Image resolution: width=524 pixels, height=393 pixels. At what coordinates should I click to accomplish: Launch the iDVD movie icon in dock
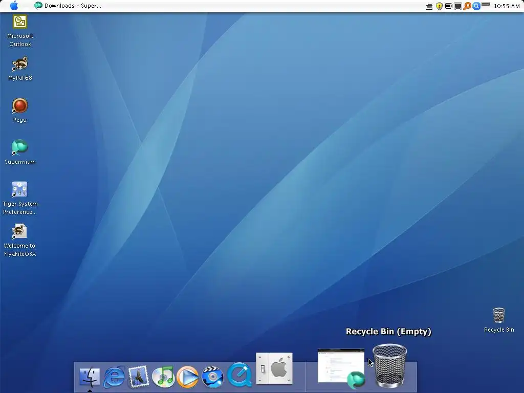point(212,377)
